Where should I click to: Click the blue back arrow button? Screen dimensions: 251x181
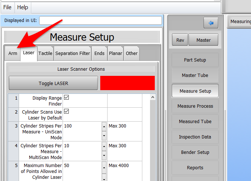211,23
